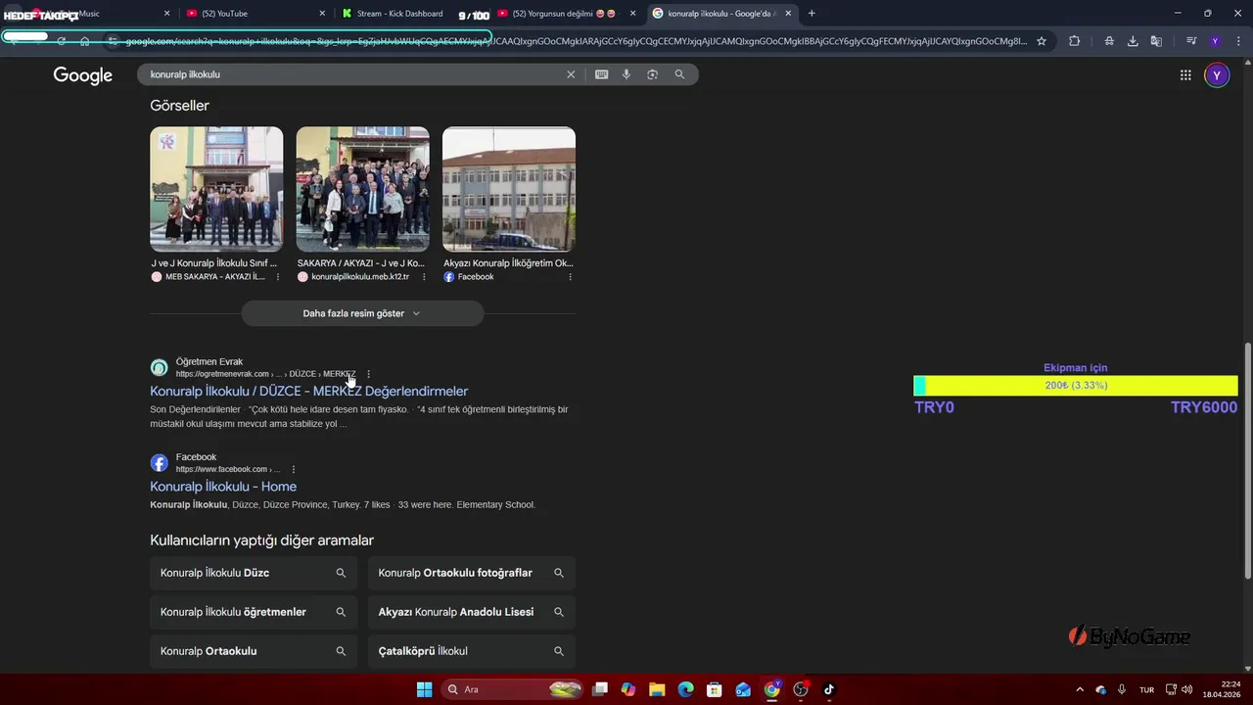Image resolution: width=1253 pixels, height=705 pixels.
Task: Open 'Konuralp İlkokulu - Home' Facebook link
Action: point(223,487)
